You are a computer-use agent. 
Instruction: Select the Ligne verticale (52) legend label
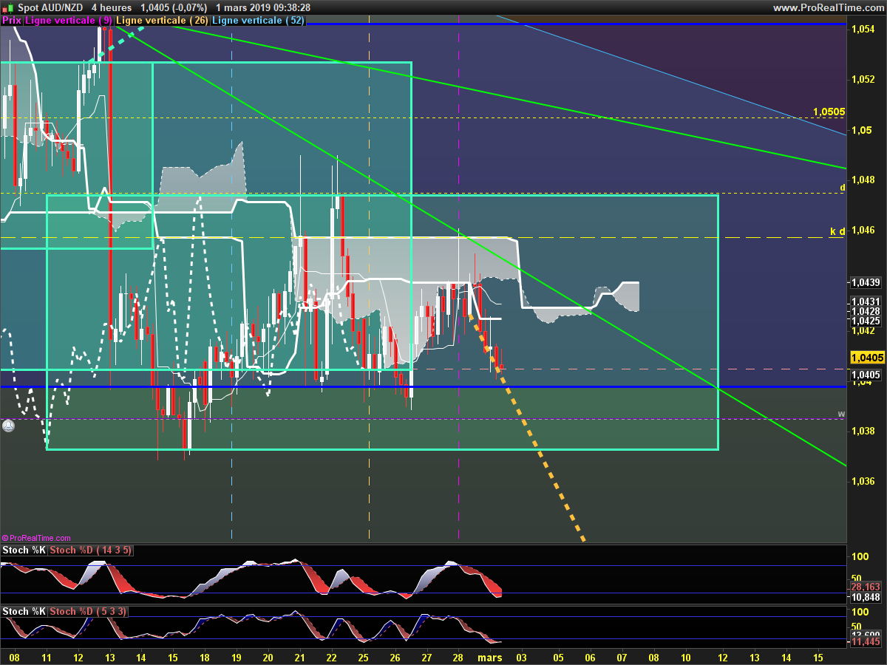coord(258,21)
